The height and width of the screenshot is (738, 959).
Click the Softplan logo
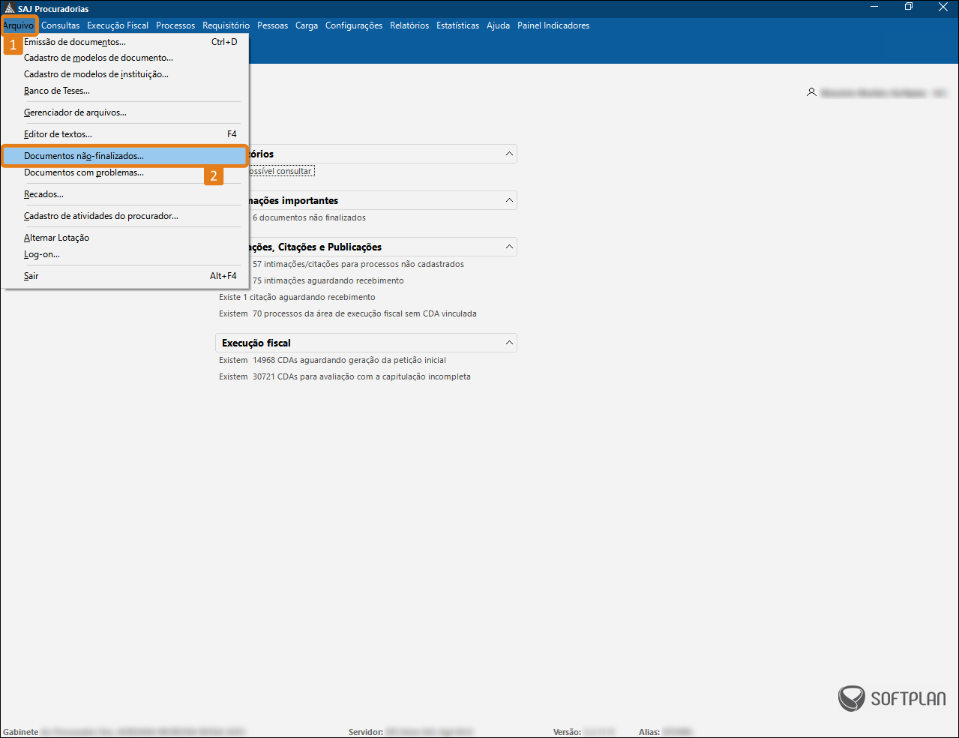coord(892,698)
